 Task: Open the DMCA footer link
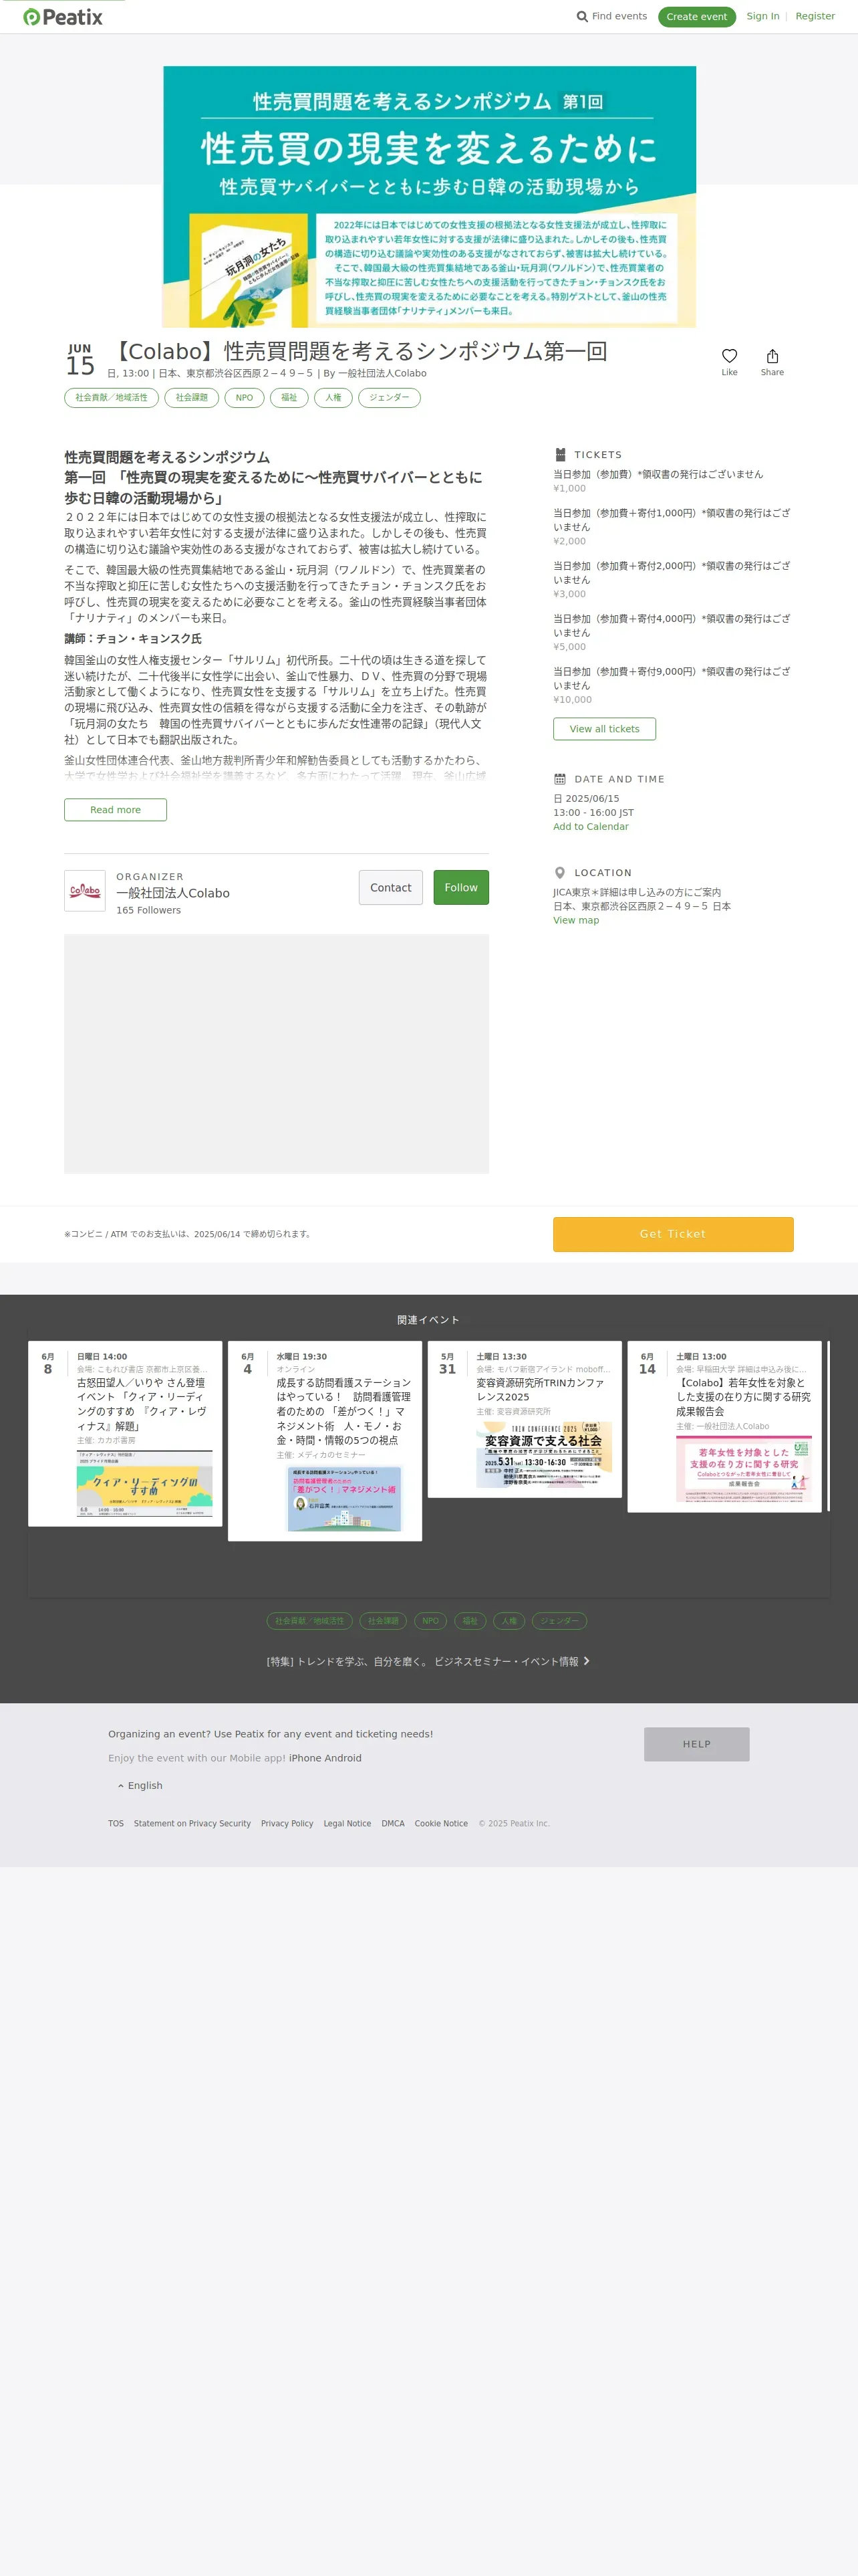pos(394,1823)
